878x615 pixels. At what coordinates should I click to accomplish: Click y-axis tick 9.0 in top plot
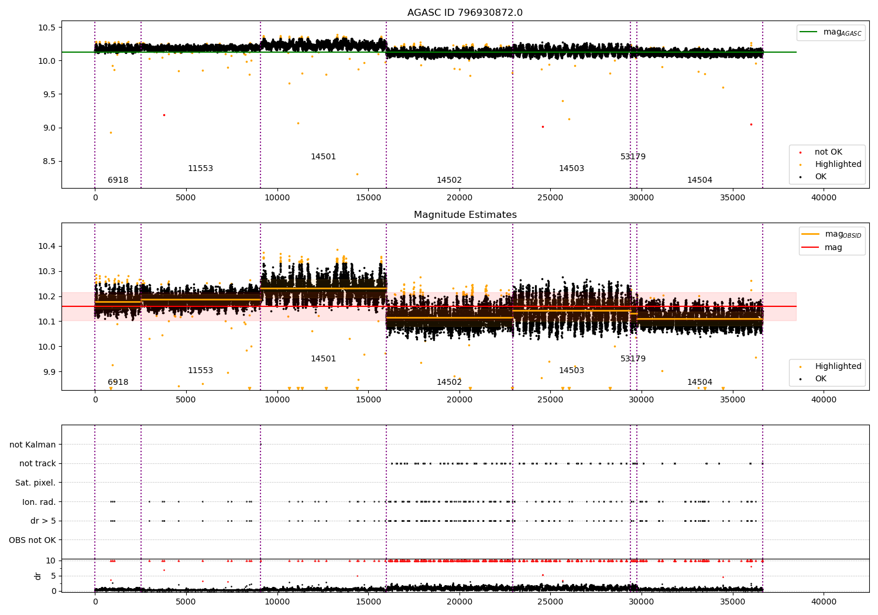click(49, 128)
